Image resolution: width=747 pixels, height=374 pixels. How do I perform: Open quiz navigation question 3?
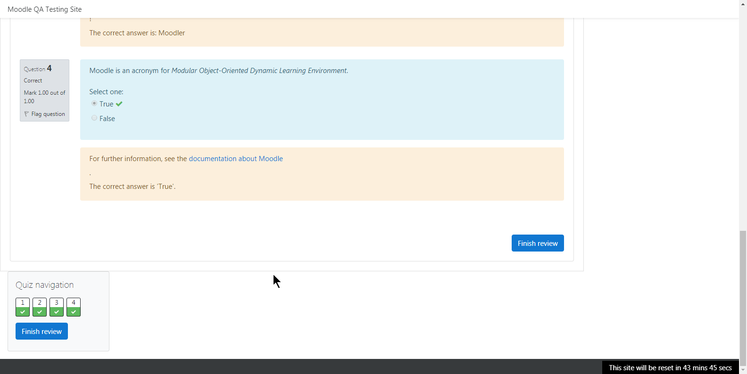click(57, 307)
